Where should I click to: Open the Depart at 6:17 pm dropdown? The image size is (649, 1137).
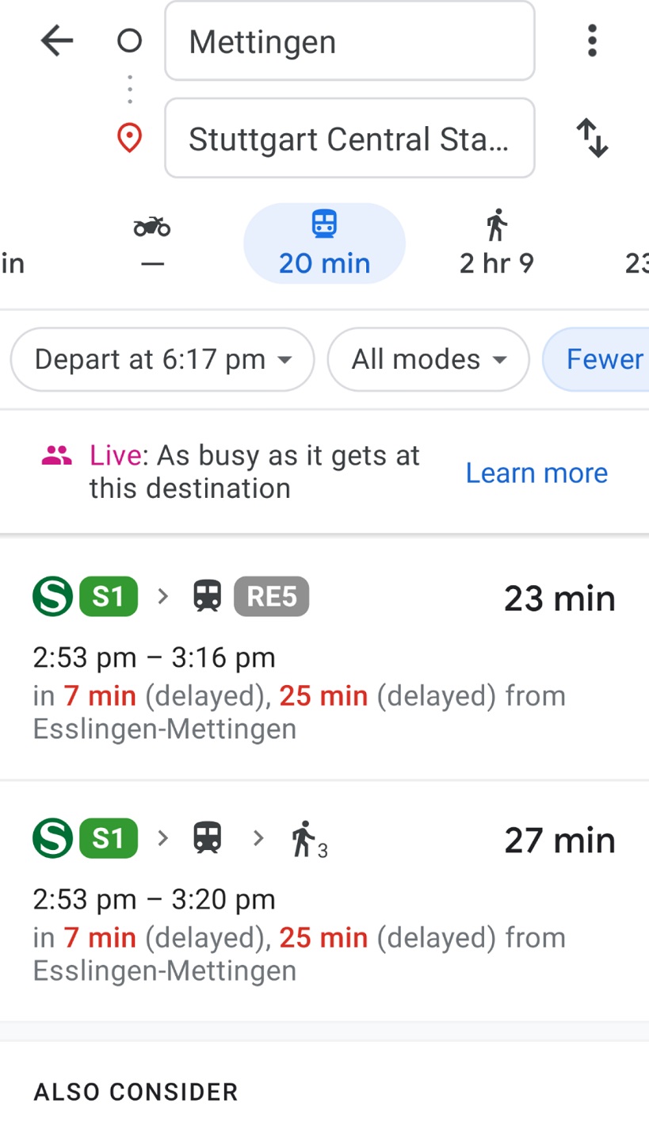click(x=162, y=359)
